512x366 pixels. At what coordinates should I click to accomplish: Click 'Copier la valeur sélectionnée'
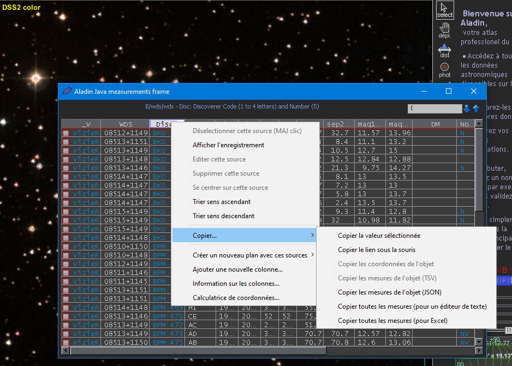pyautogui.click(x=379, y=236)
